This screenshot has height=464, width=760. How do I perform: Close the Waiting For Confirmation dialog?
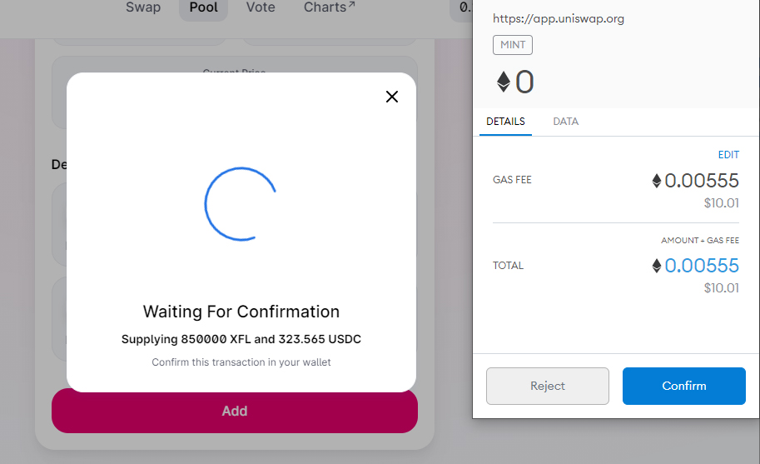(x=391, y=97)
